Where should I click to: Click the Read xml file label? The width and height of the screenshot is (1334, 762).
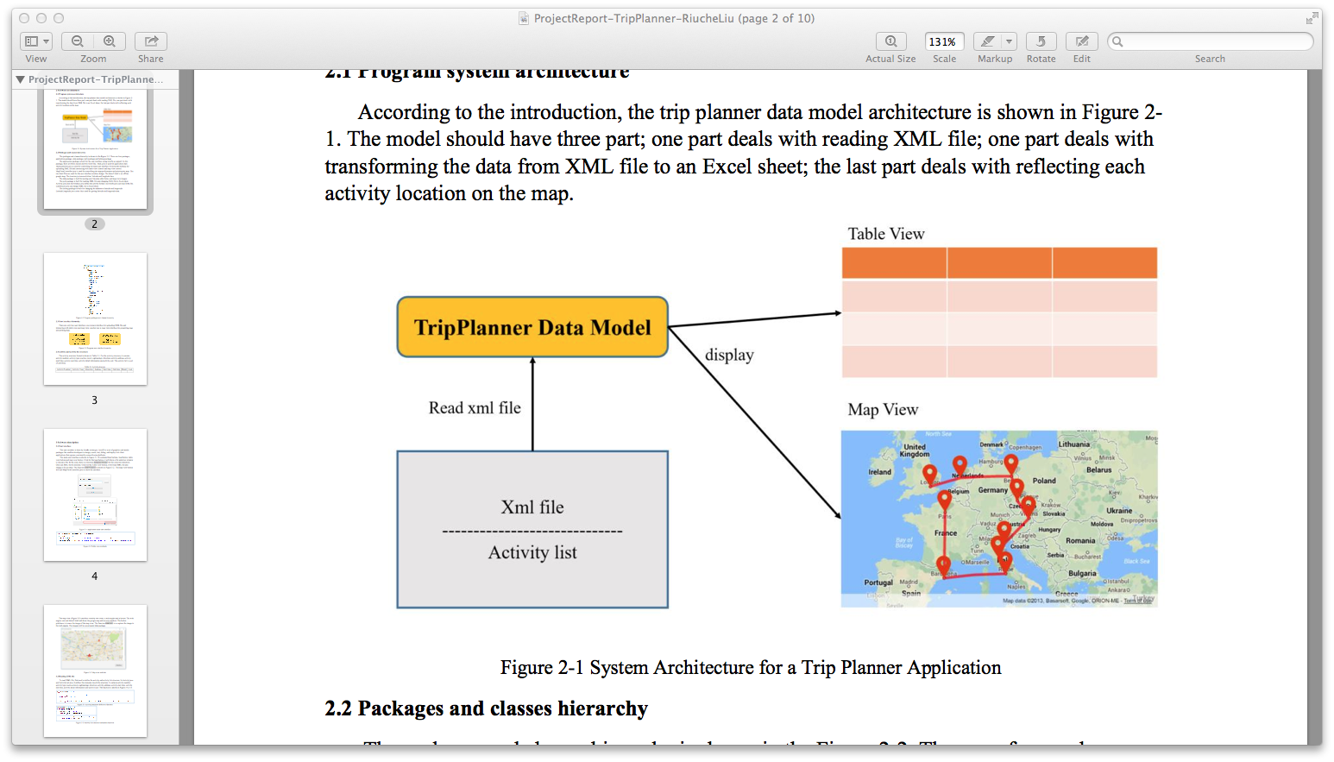pos(475,407)
